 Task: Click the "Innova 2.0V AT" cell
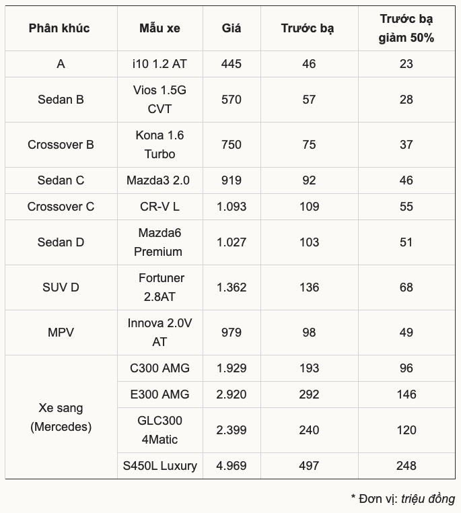(x=159, y=333)
